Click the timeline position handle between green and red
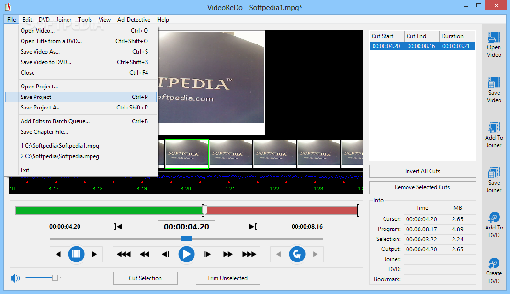This screenshot has height=294, width=510. pos(204,210)
